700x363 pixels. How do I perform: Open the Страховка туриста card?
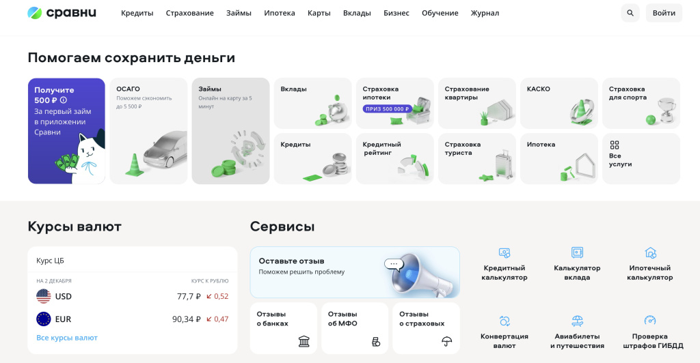[477, 158]
